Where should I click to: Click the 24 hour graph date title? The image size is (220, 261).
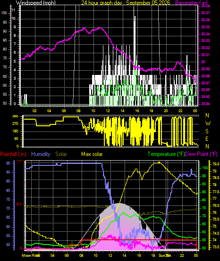tap(126, 2)
